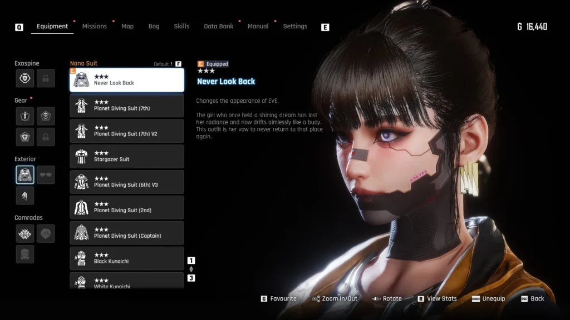
Task: Select the locked second Exospine slot
Action: (x=46, y=78)
